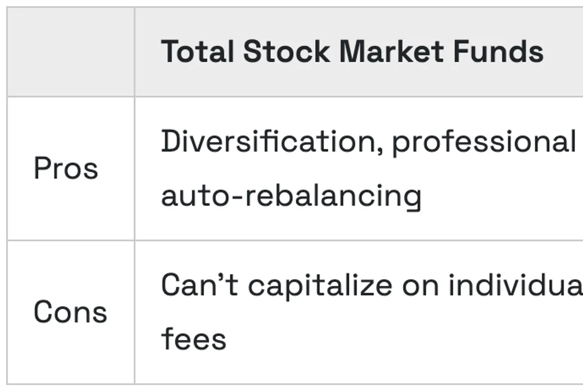This screenshot has width=583, height=389.
Task: Click the word 'professional' in the Pros row
Action: pyautogui.click(x=483, y=141)
